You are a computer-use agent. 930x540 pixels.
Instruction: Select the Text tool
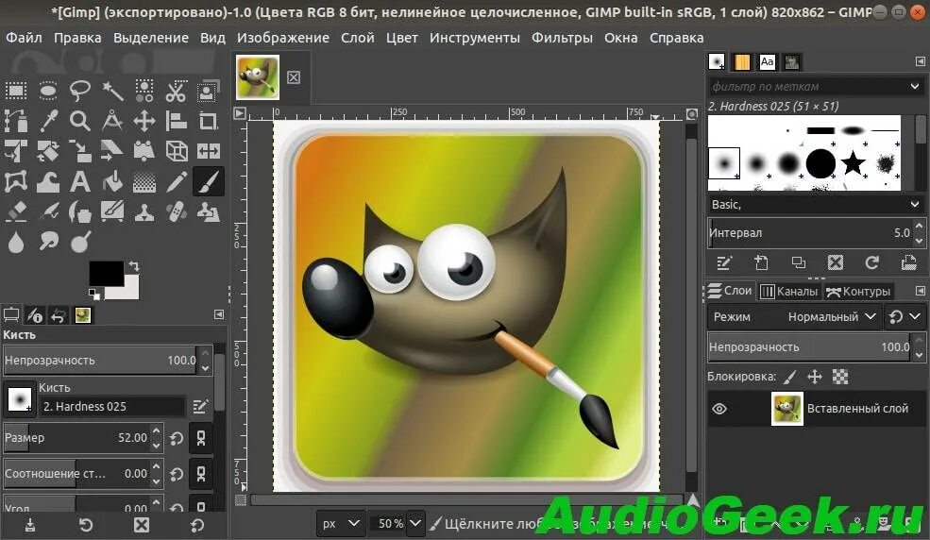[80, 181]
